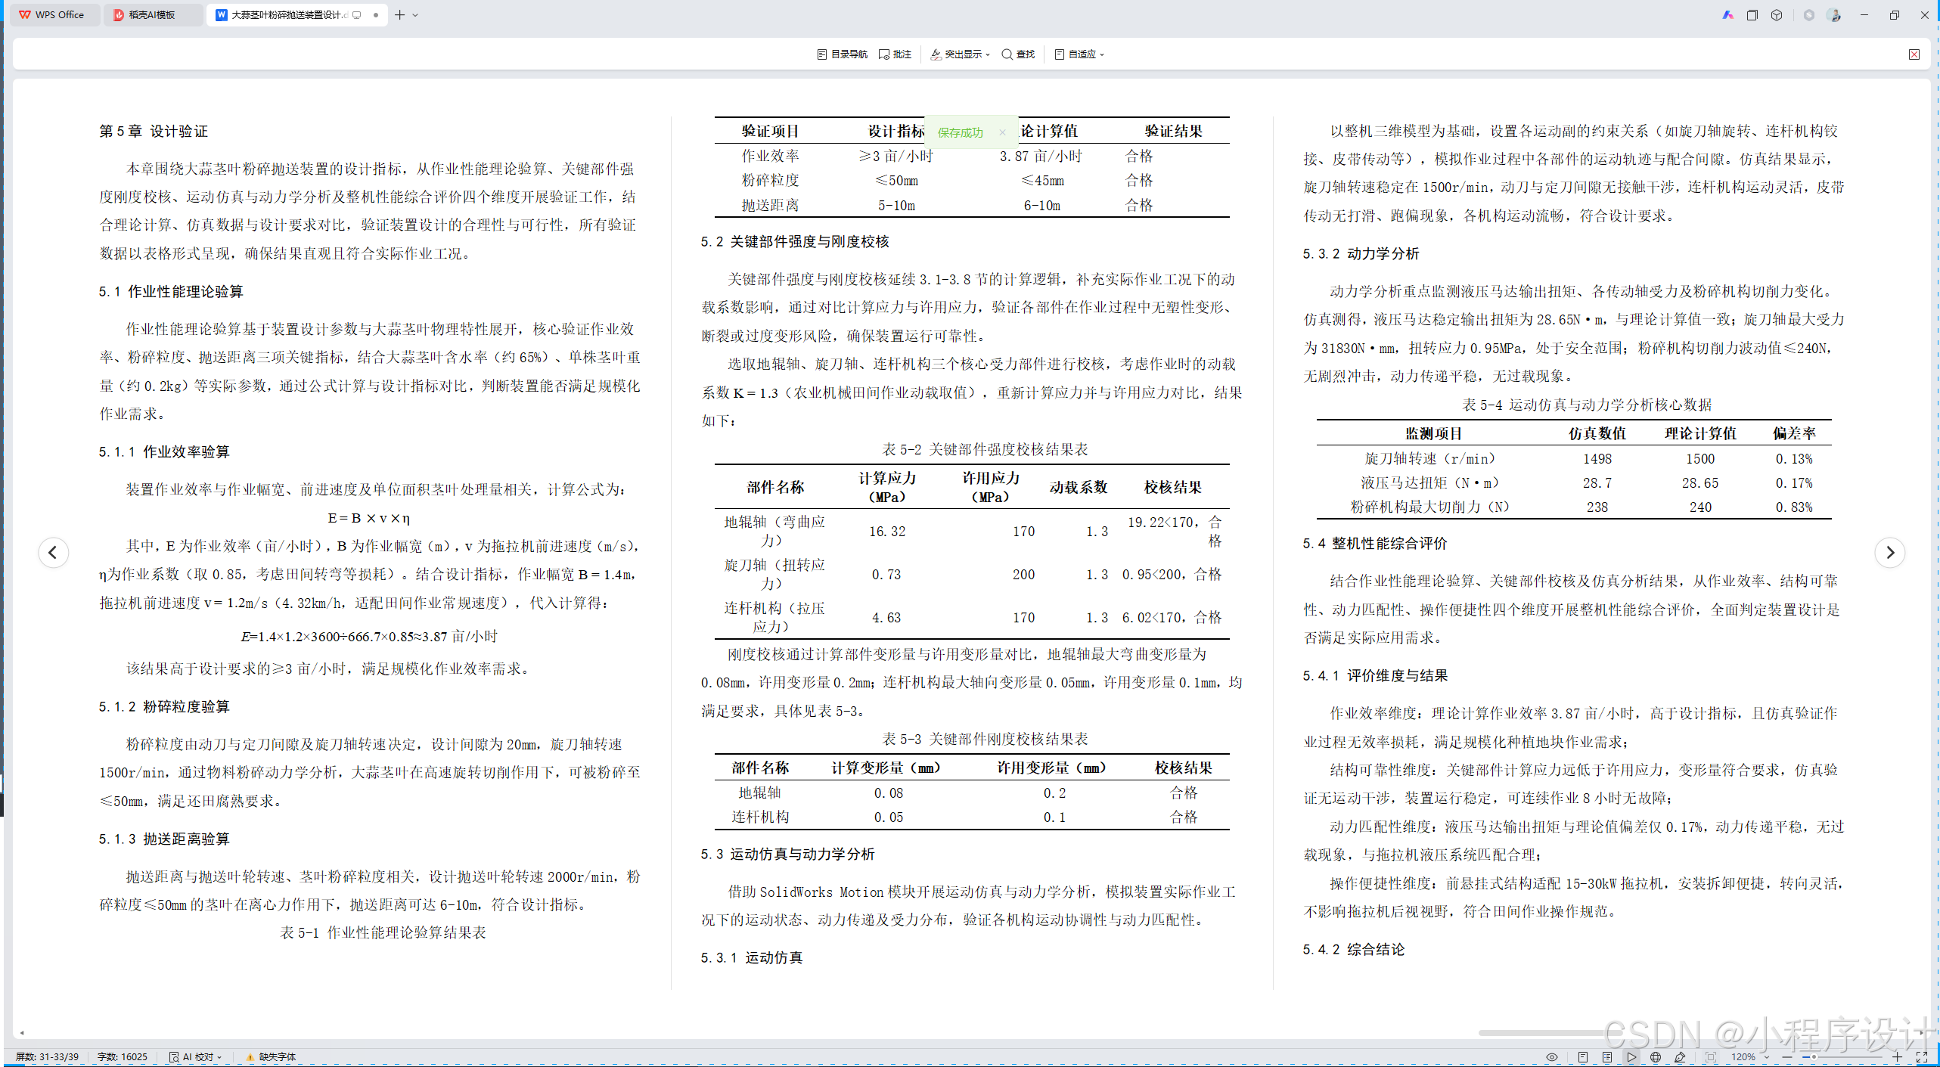
Task: Zoom out with the minus button
Action: pos(1786,1056)
